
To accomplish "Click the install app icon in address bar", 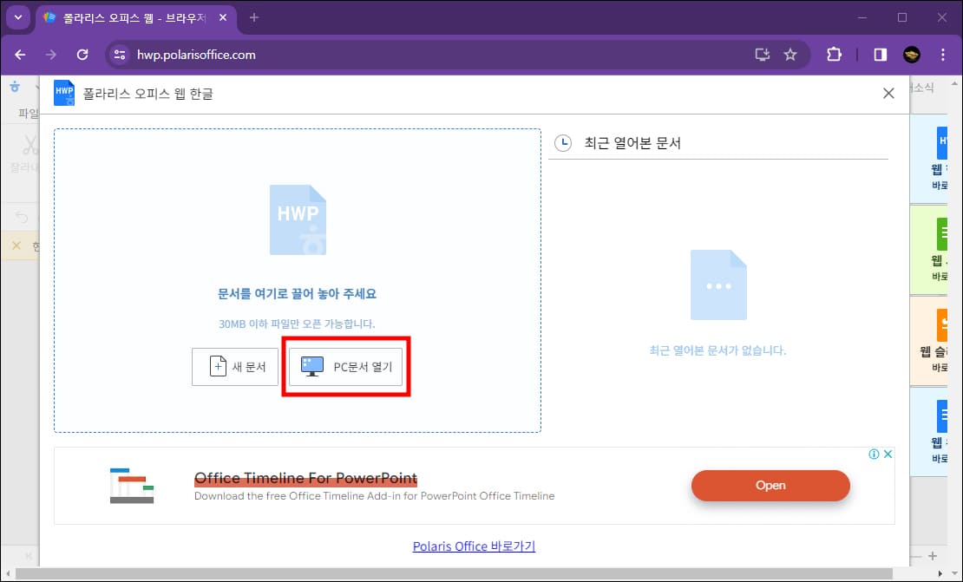I will pyautogui.click(x=762, y=54).
